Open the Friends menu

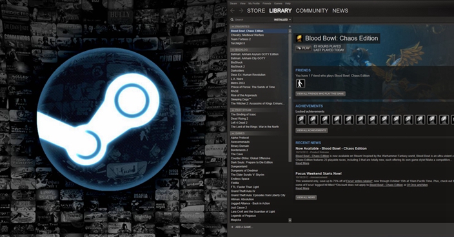[x=267, y=3]
